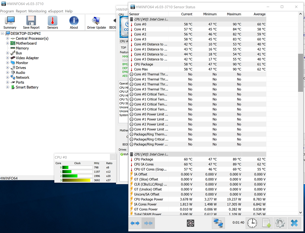This screenshot has width=305, height=233.
Task: Expand the Monitor tree node
Action: coord(7,63)
